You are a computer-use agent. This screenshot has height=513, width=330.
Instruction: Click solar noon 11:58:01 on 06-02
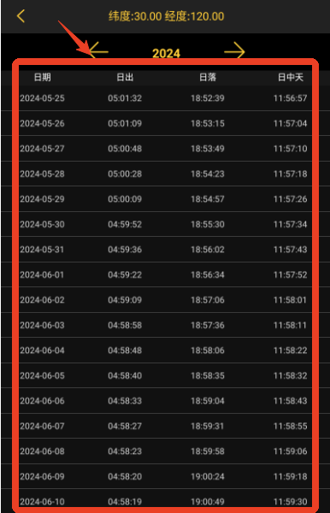(290, 300)
